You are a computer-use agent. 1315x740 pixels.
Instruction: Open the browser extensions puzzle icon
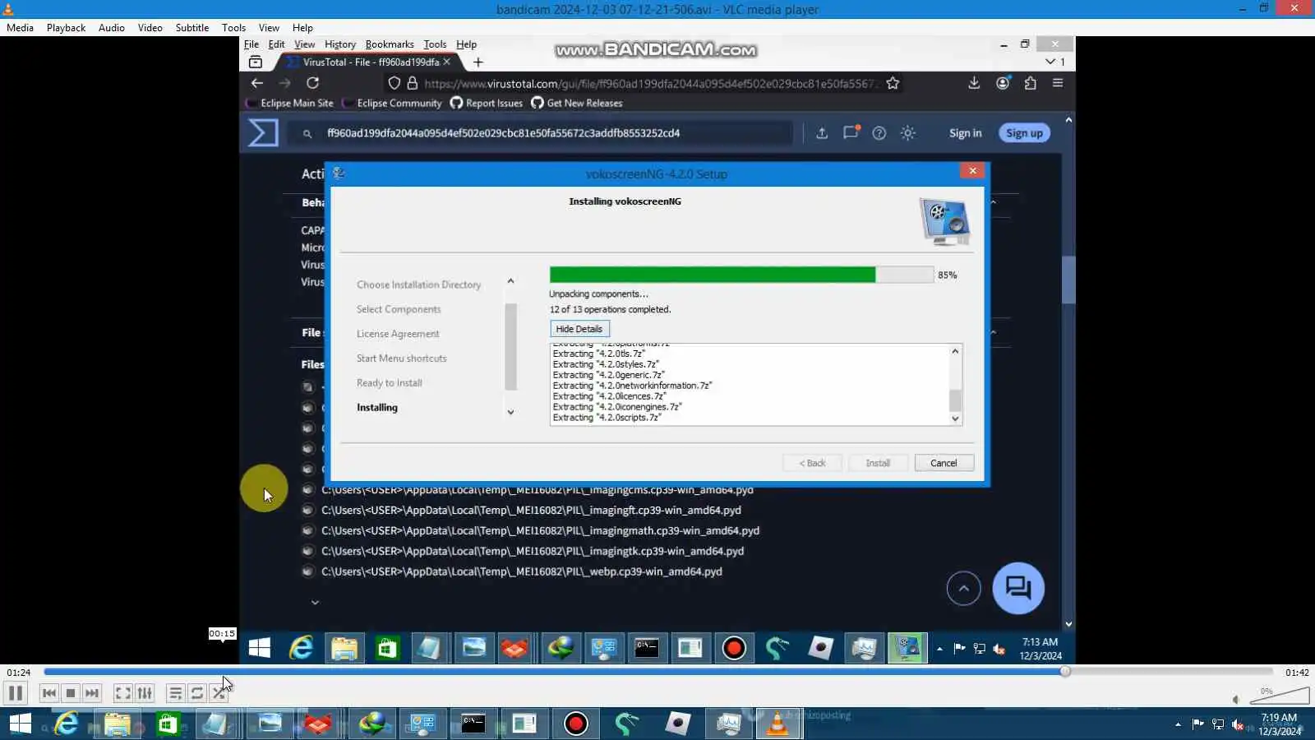[1030, 83]
